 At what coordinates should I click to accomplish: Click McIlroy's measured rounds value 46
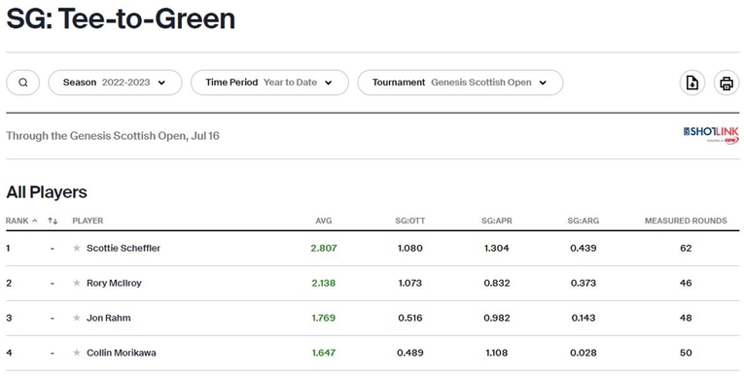(x=686, y=283)
